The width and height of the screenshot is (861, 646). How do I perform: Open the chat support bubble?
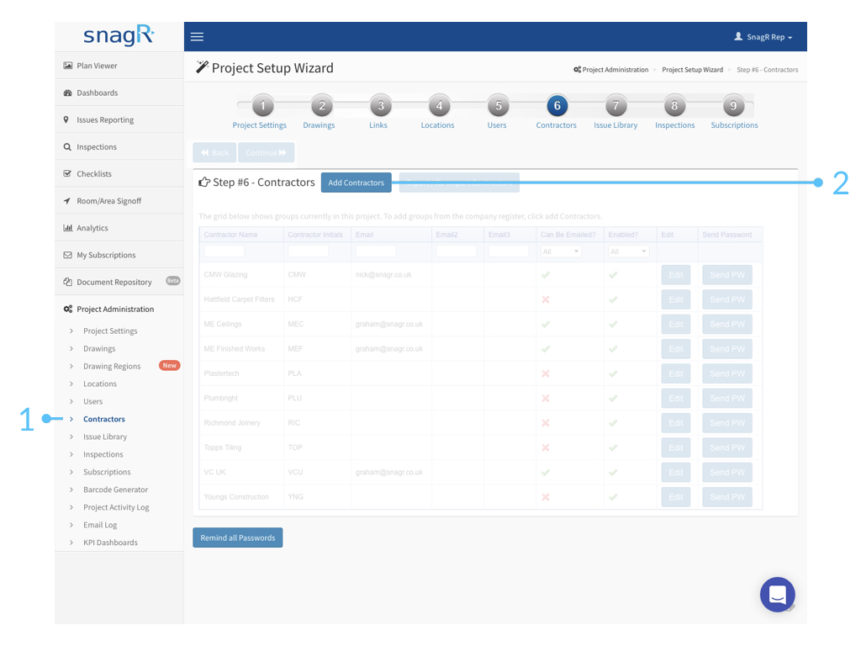(x=777, y=595)
